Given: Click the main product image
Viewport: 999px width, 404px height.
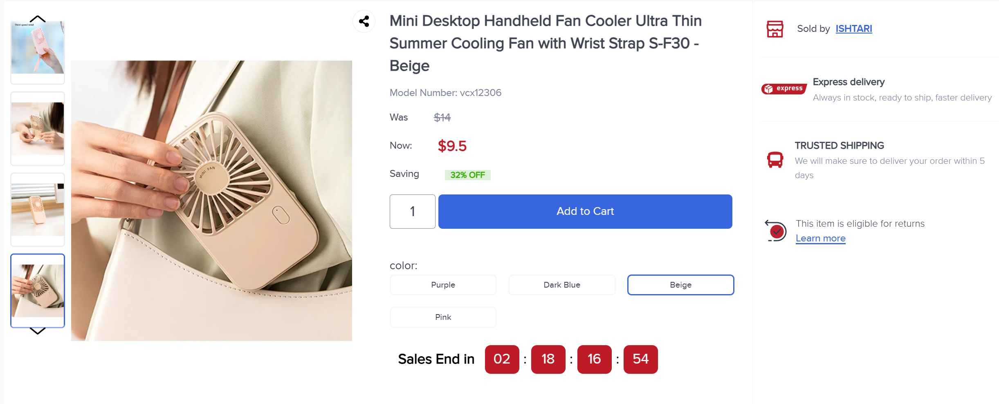Looking at the screenshot, I should click(x=211, y=201).
